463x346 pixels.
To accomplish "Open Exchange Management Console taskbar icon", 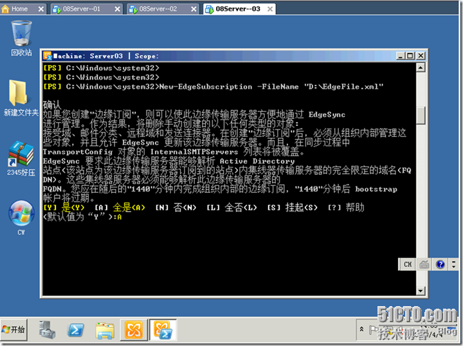I will pyautogui.click(x=134, y=329).
